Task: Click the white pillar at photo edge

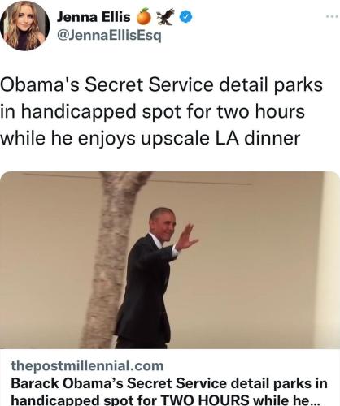Action: point(330,260)
